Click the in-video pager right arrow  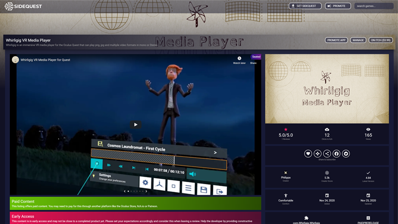(x=146, y=191)
